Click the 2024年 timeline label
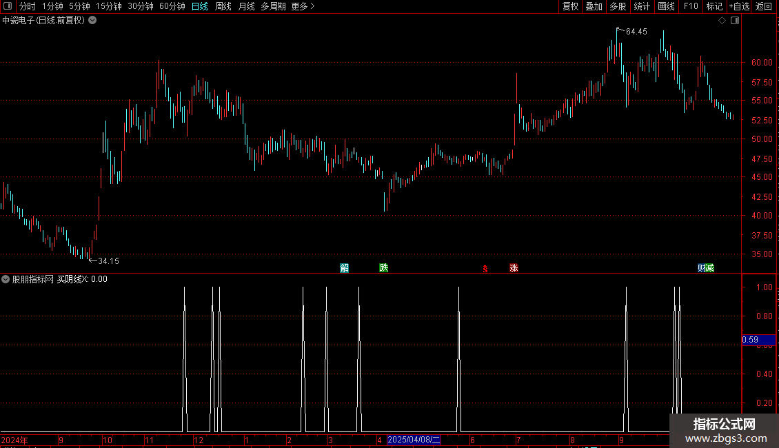The height and width of the screenshot is (448, 779). 14,440
